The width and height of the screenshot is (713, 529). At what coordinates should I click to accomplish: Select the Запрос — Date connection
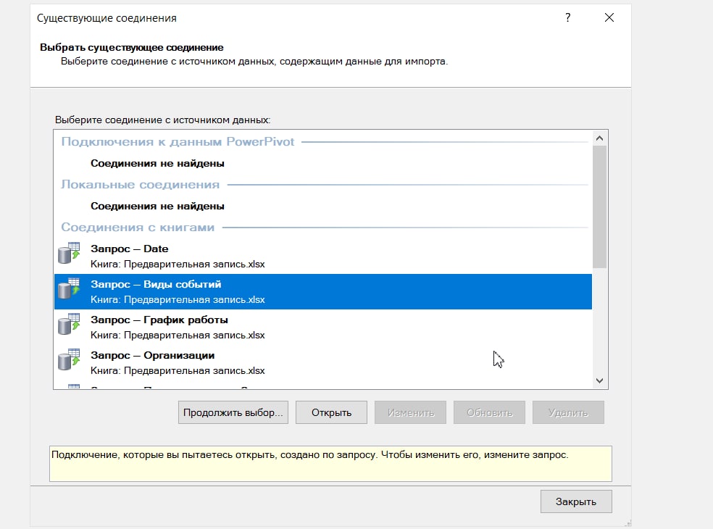click(x=323, y=256)
